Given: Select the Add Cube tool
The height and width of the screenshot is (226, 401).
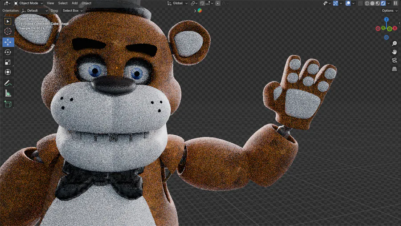Looking at the screenshot, I should (x=8, y=104).
